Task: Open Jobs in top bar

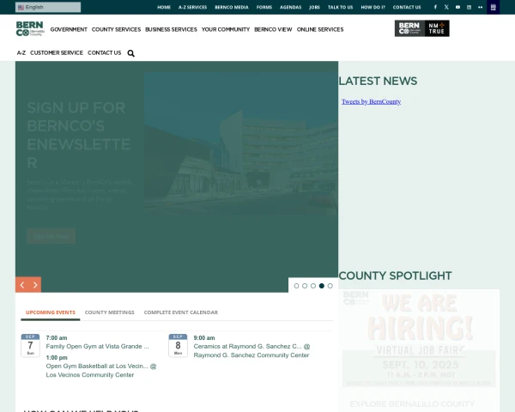Action: pyautogui.click(x=315, y=7)
